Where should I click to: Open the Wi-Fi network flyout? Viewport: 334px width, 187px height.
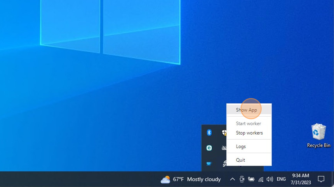pyautogui.click(x=261, y=179)
